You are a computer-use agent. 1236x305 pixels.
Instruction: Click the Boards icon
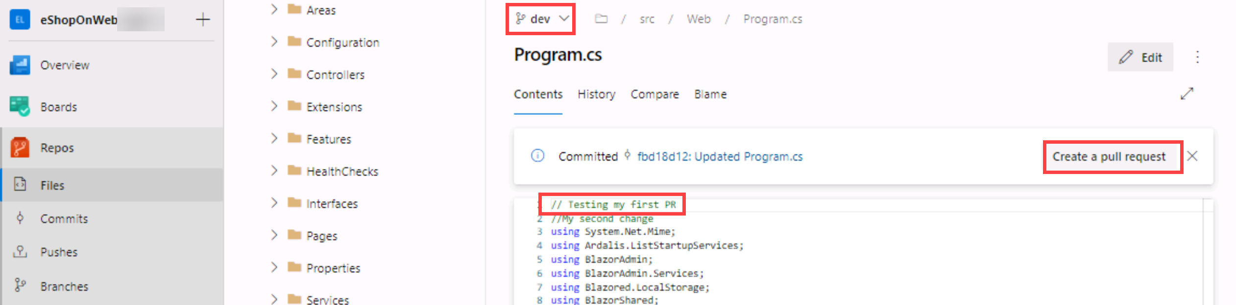pos(20,107)
